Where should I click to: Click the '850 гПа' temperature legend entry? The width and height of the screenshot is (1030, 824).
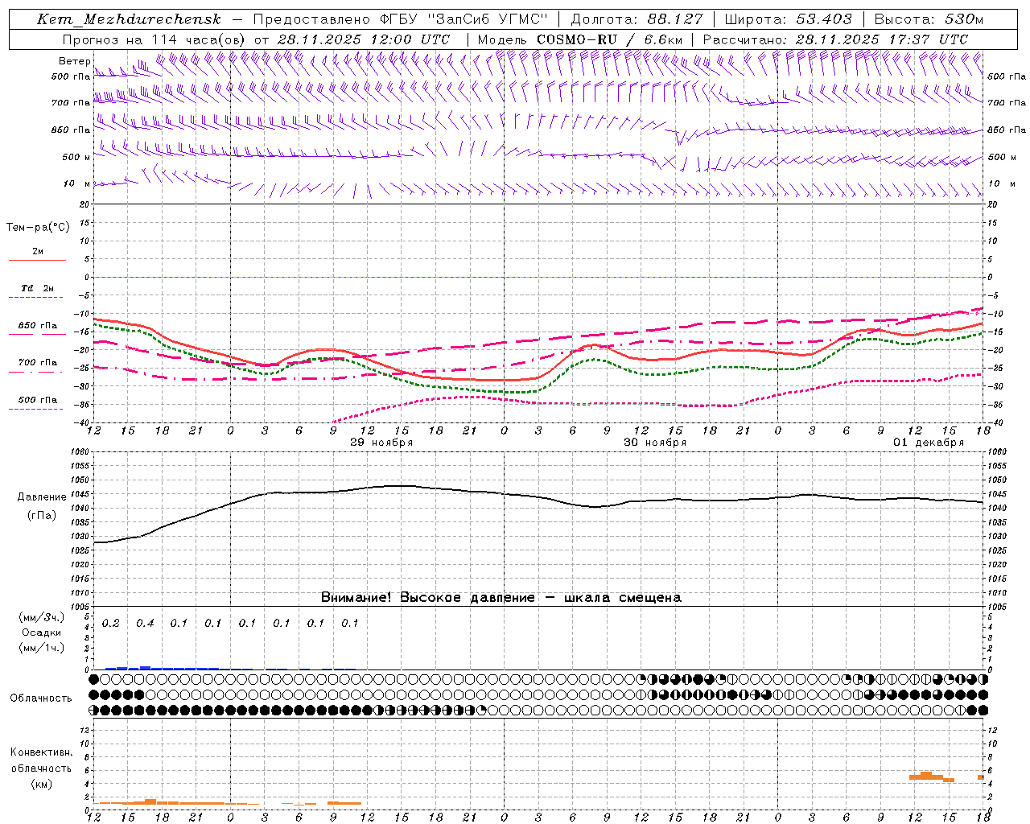38,326
